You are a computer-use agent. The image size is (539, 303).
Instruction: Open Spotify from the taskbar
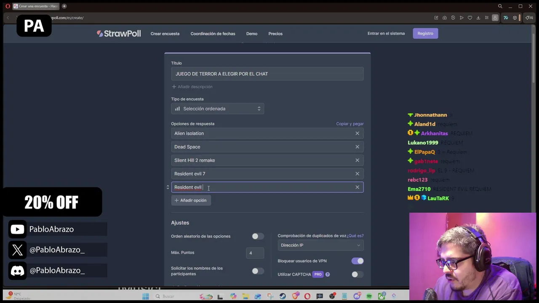coord(369,296)
